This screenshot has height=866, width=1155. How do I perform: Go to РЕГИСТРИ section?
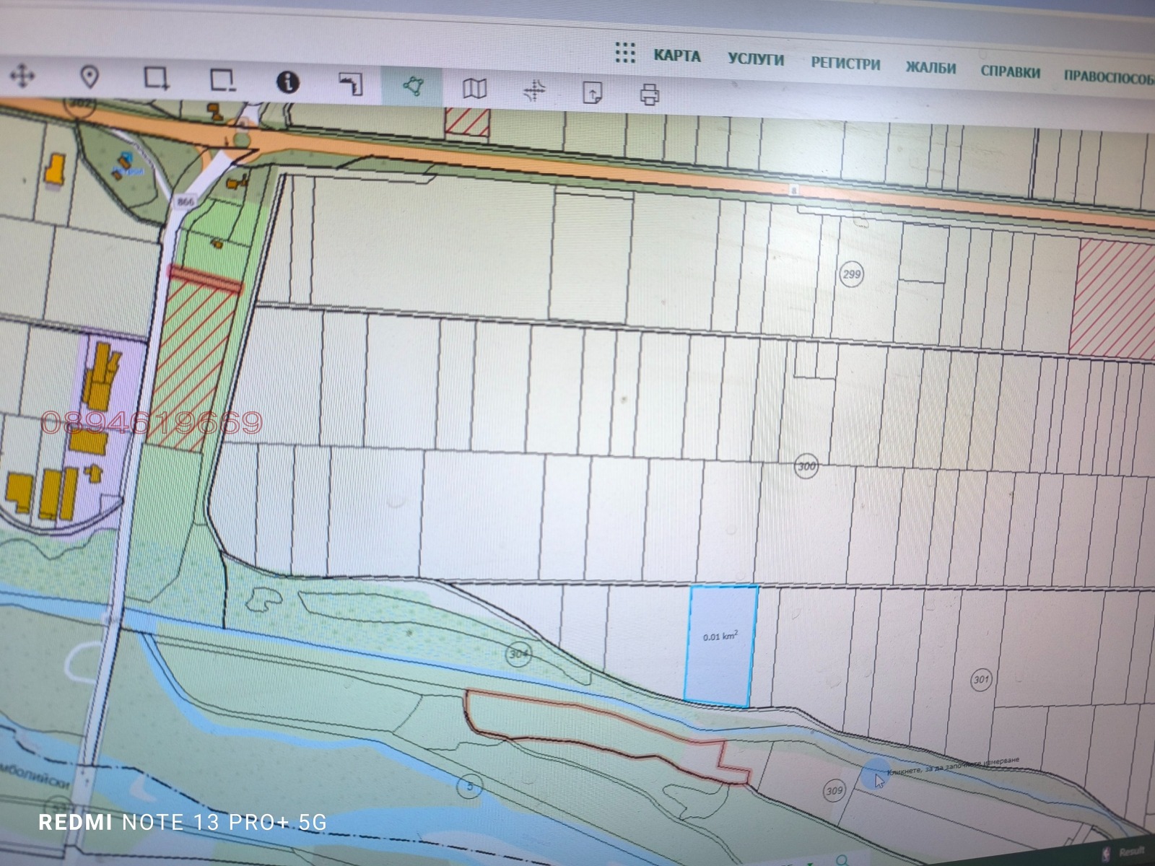pos(845,64)
